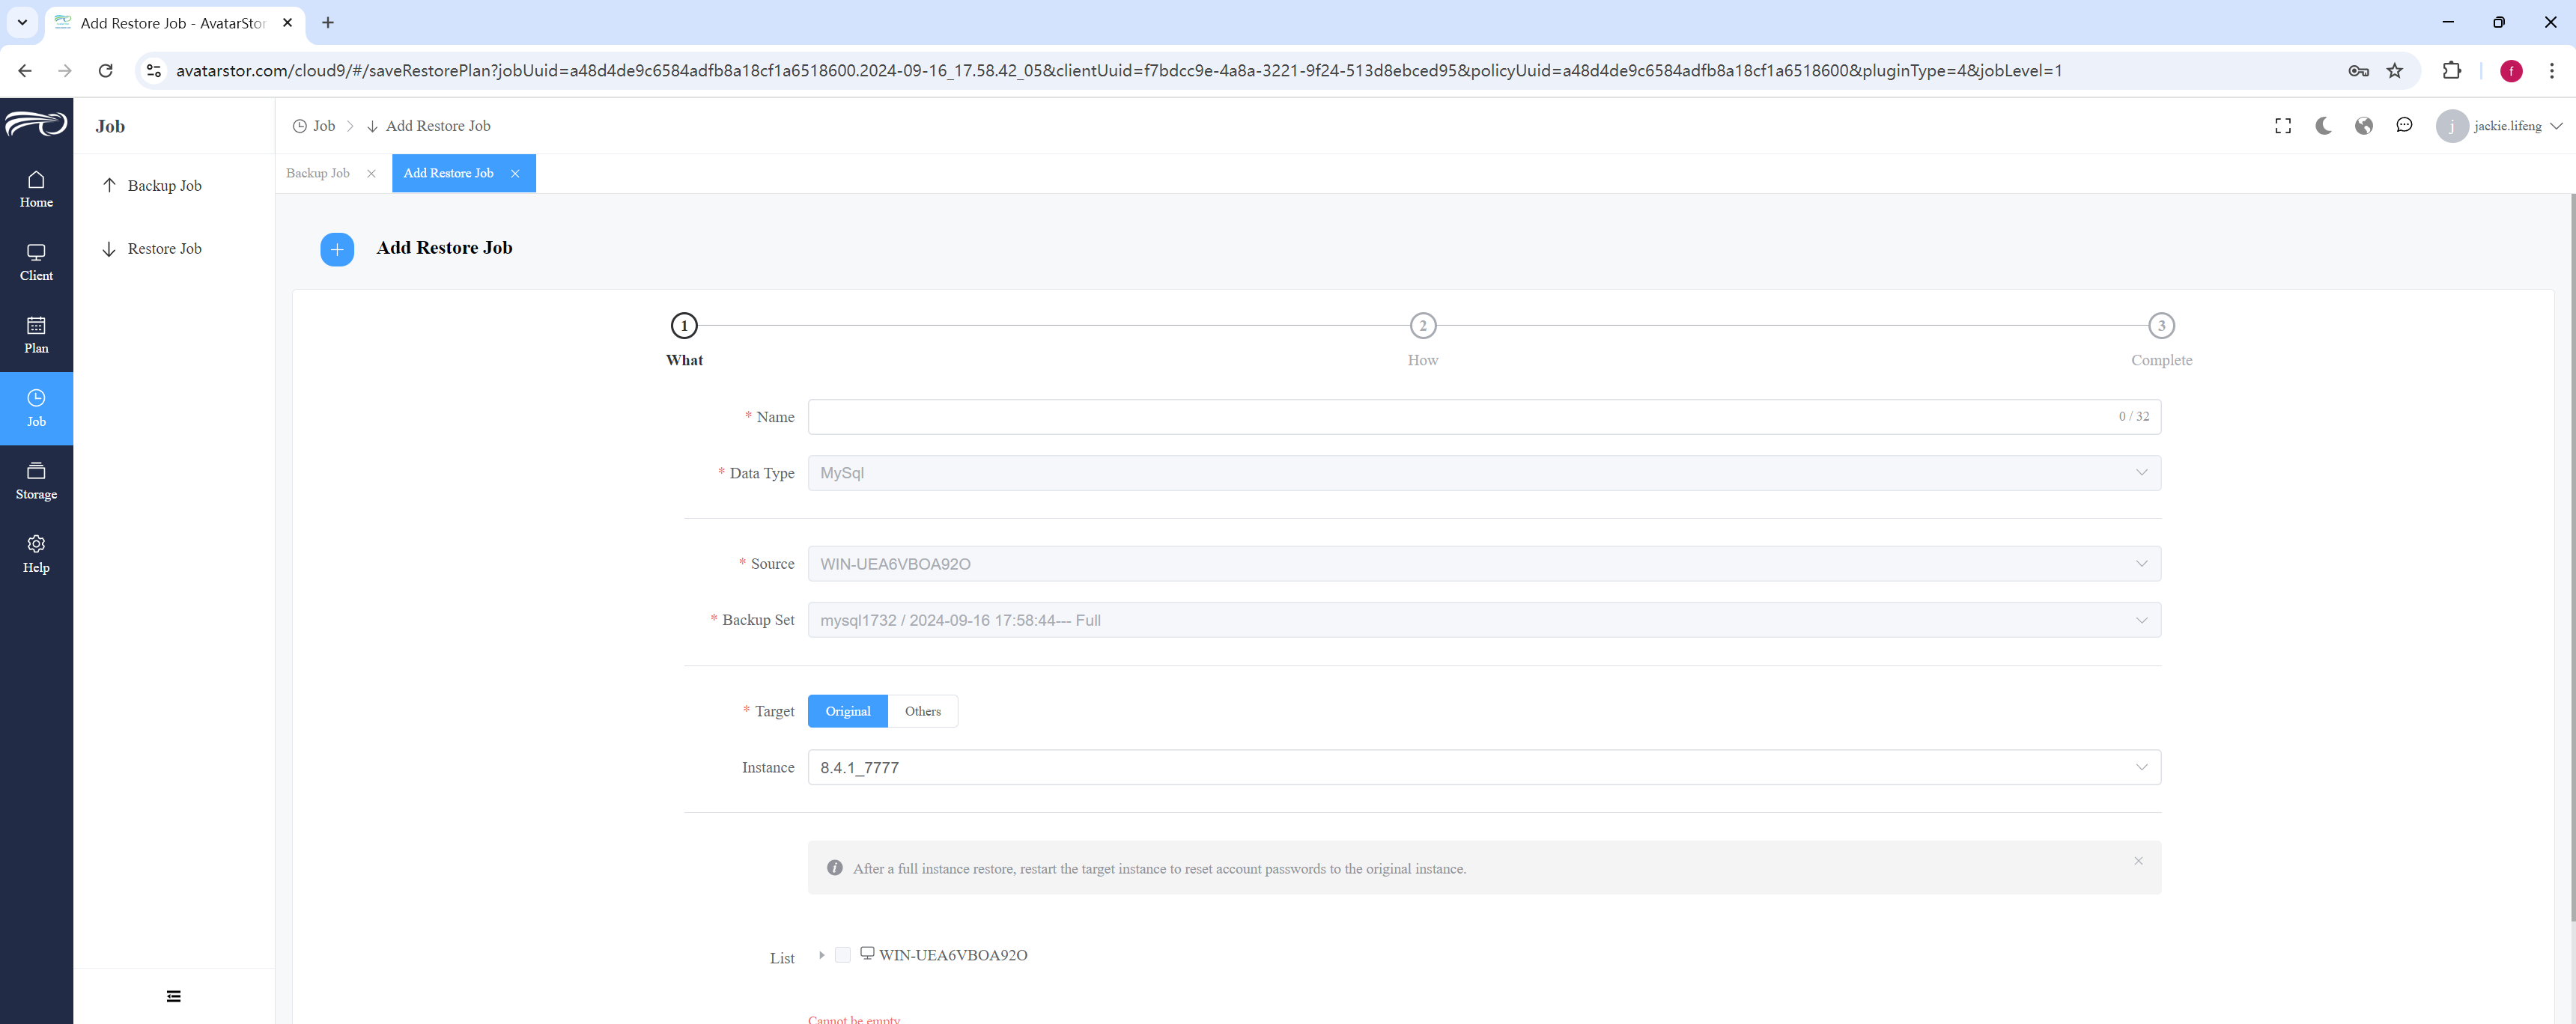Image resolution: width=2576 pixels, height=1024 pixels.
Task: Select the Original target option
Action: (x=847, y=711)
